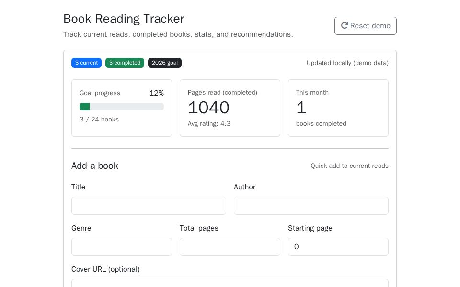Select the '3 current' blue badge
460x287 pixels.
(x=86, y=63)
